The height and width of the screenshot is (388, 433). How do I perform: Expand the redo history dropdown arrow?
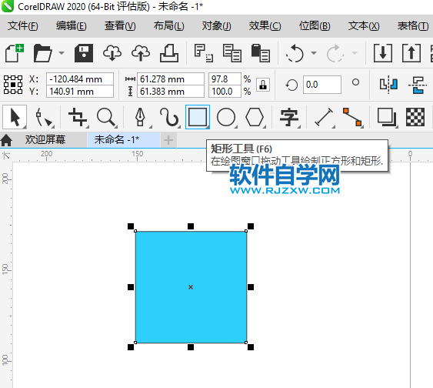coord(355,53)
